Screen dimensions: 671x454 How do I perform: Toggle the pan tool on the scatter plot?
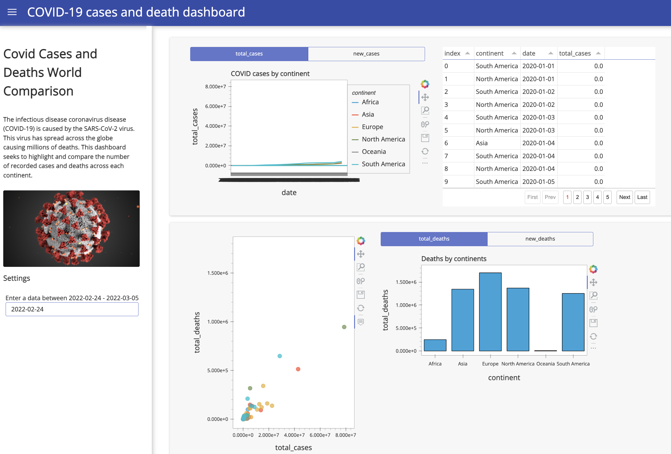pyautogui.click(x=361, y=254)
